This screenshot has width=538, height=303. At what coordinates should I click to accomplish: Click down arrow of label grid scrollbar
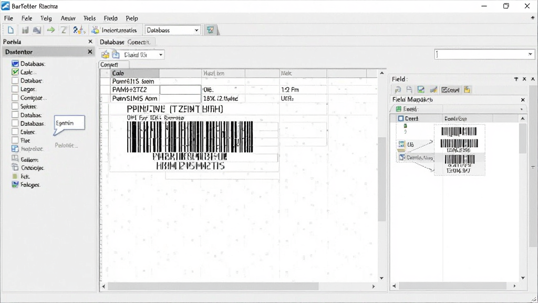[x=381, y=278]
